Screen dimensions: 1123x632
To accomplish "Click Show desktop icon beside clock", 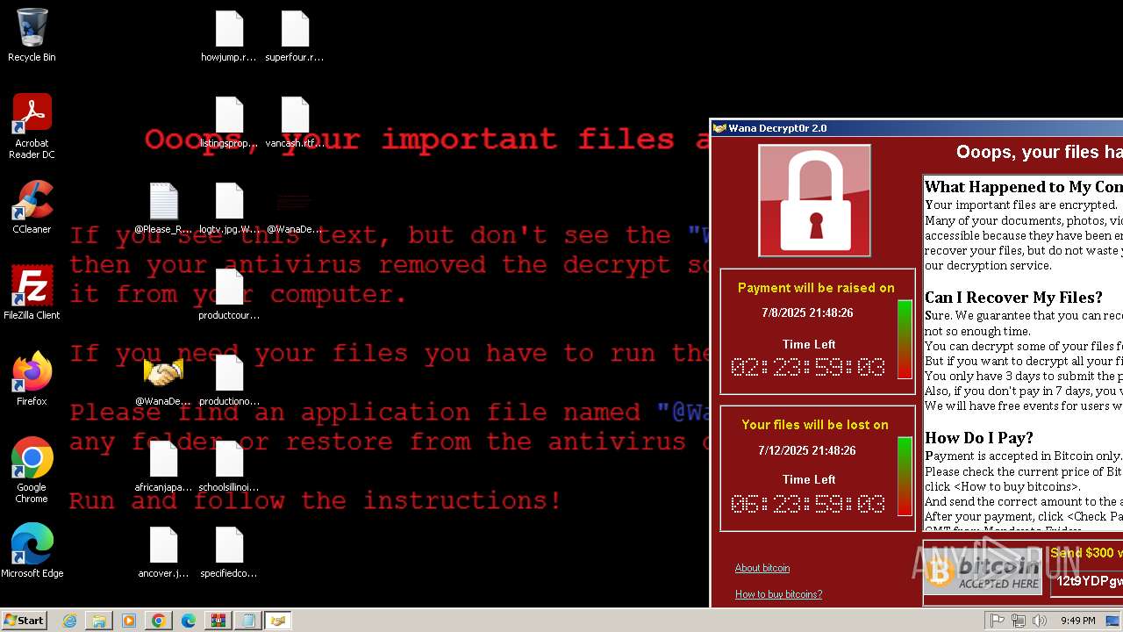I will click(x=1113, y=621).
